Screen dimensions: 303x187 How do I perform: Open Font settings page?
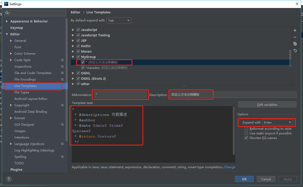pos(18,47)
